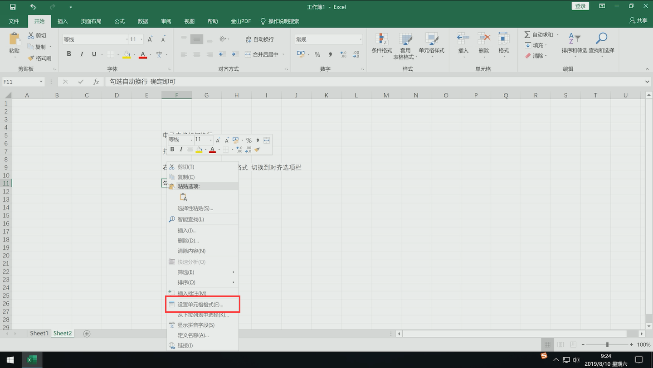Toggle Middle Align in ribbon
The width and height of the screenshot is (653, 368).
click(197, 39)
